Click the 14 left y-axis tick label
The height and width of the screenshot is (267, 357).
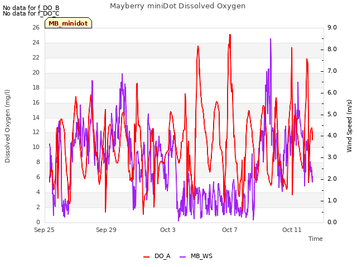pos(36,117)
